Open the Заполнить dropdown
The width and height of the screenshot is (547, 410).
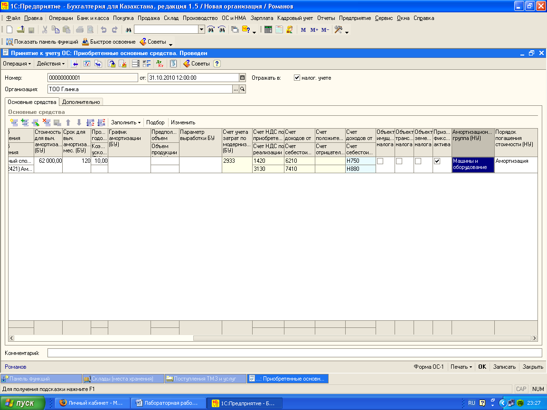(125, 122)
